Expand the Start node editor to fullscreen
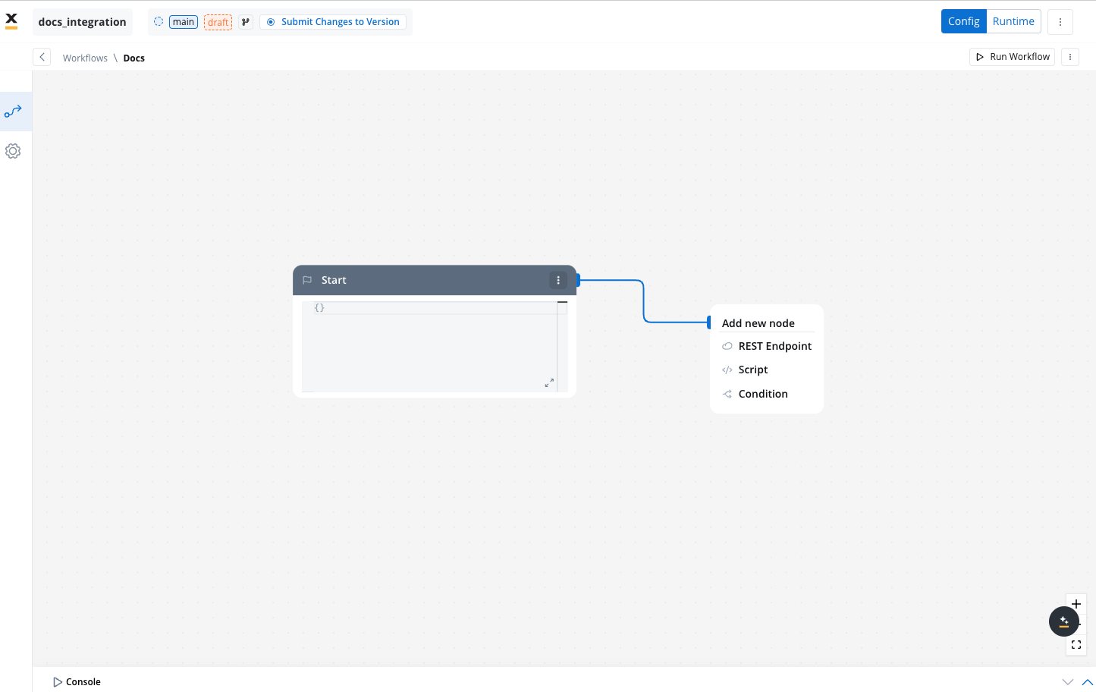 [x=549, y=382]
